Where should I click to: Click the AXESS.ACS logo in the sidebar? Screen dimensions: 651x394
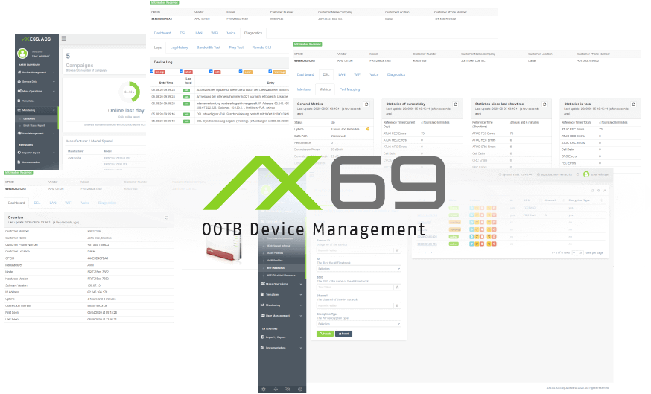(x=36, y=39)
